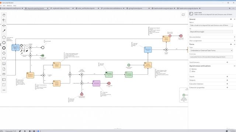Viewport: 236px width, 132px height.
Task: Close the replenish-deposit.form tab
Action: 73,8
